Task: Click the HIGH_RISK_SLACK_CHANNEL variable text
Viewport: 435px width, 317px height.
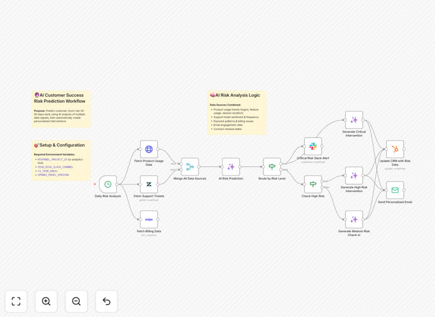Action: pyautogui.click(x=55, y=167)
